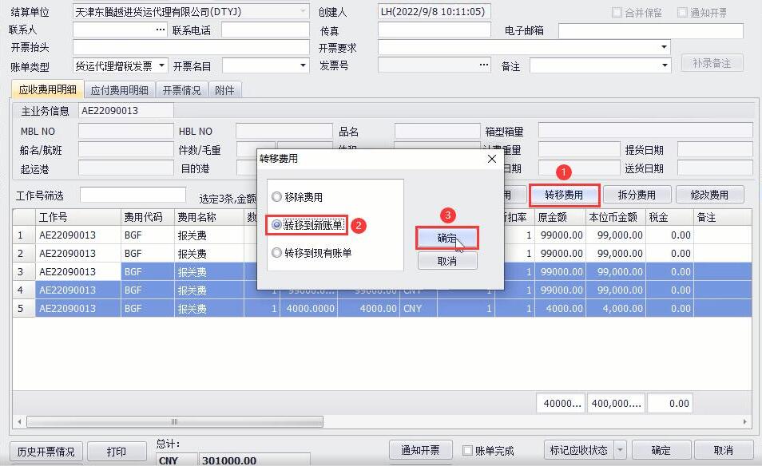Open the 备注 dropdown list
The image size is (762, 466).
click(x=664, y=65)
